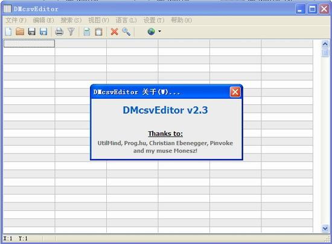The width and height of the screenshot is (332, 244).
Task: Open the 设置(T) menu
Action: click(x=154, y=20)
